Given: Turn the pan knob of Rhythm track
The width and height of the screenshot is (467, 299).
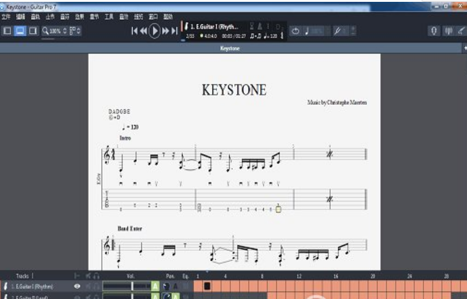Looking at the screenshot, I should pyautogui.click(x=166, y=287).
